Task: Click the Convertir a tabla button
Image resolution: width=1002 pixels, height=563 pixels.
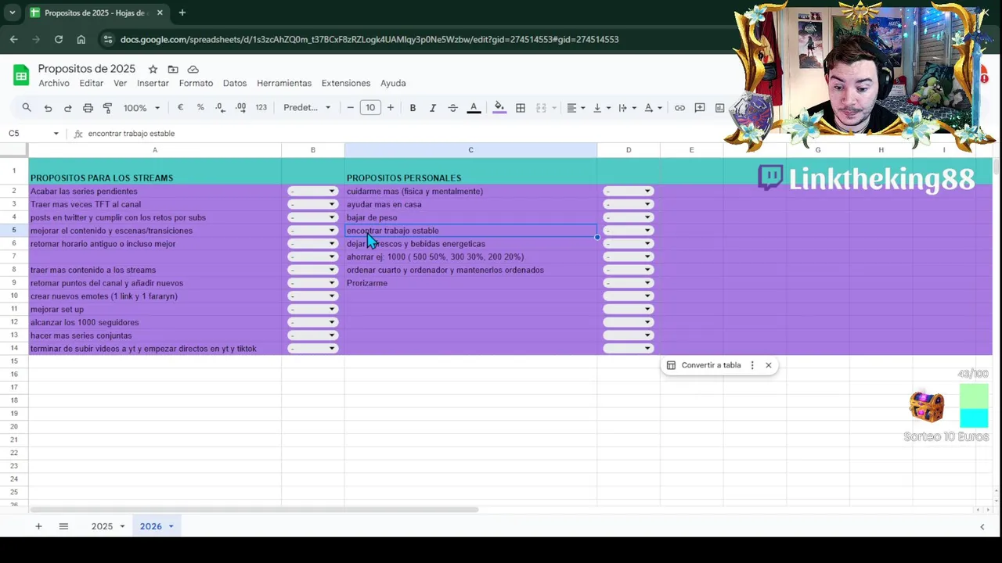Action: 703,365
